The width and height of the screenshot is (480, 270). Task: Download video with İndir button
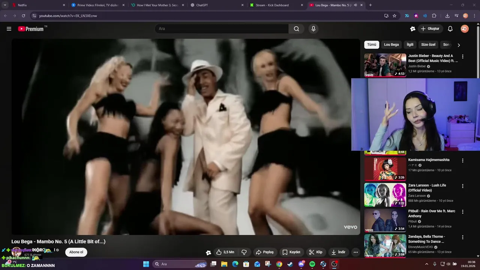pos(338,252)
